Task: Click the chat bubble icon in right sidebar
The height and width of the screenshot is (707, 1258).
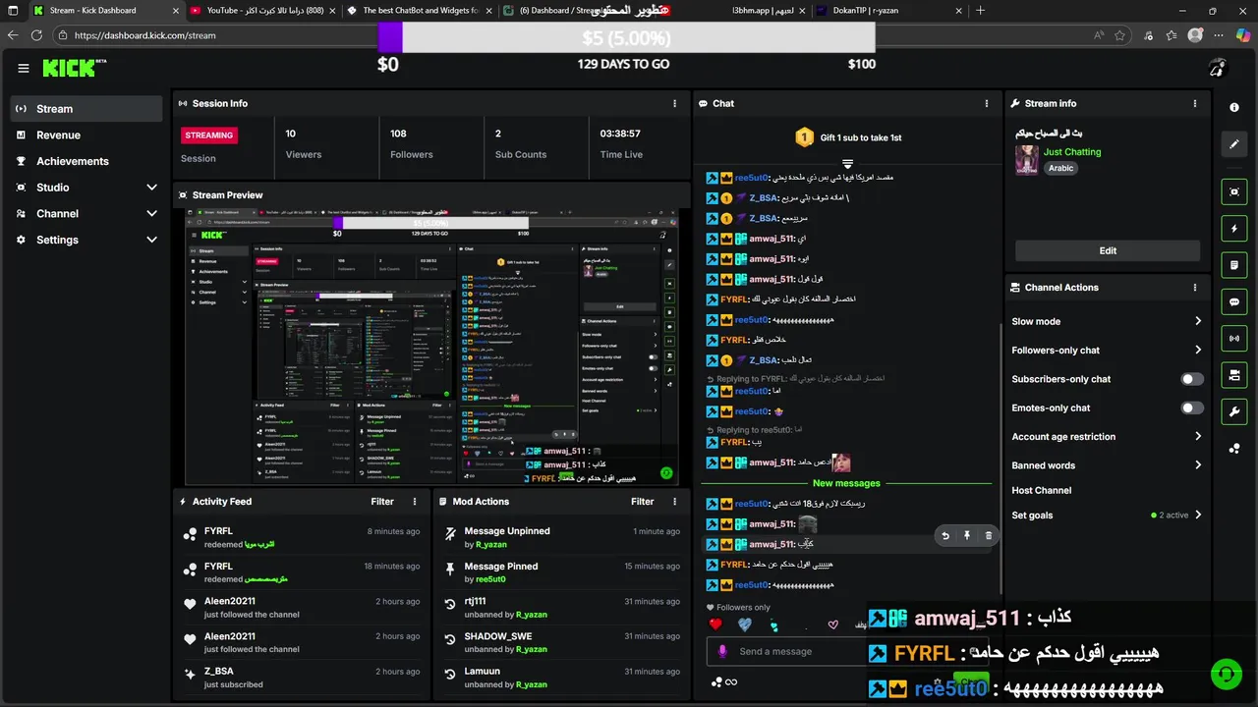Action: (1234, 302)
